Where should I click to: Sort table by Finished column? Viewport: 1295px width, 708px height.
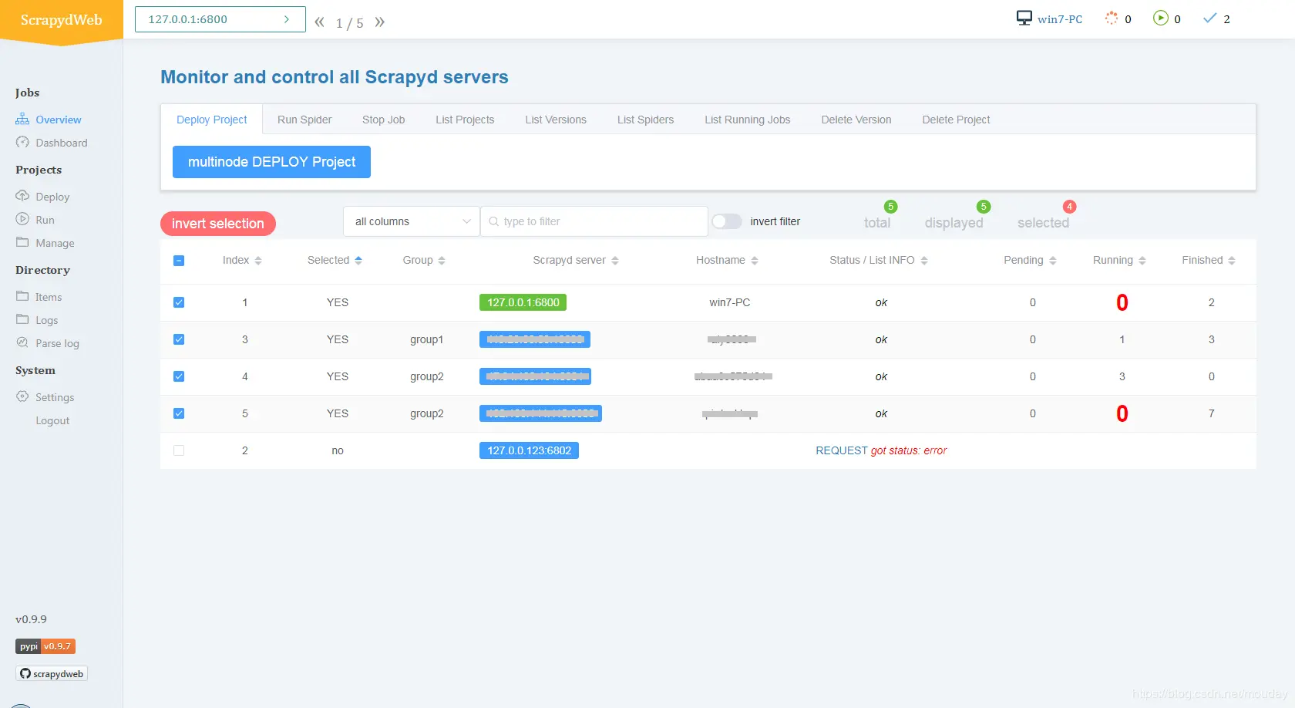(1232, 261)
